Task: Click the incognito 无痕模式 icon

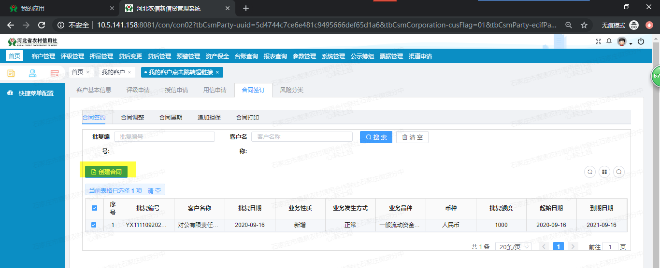Action: pos(634,25)
